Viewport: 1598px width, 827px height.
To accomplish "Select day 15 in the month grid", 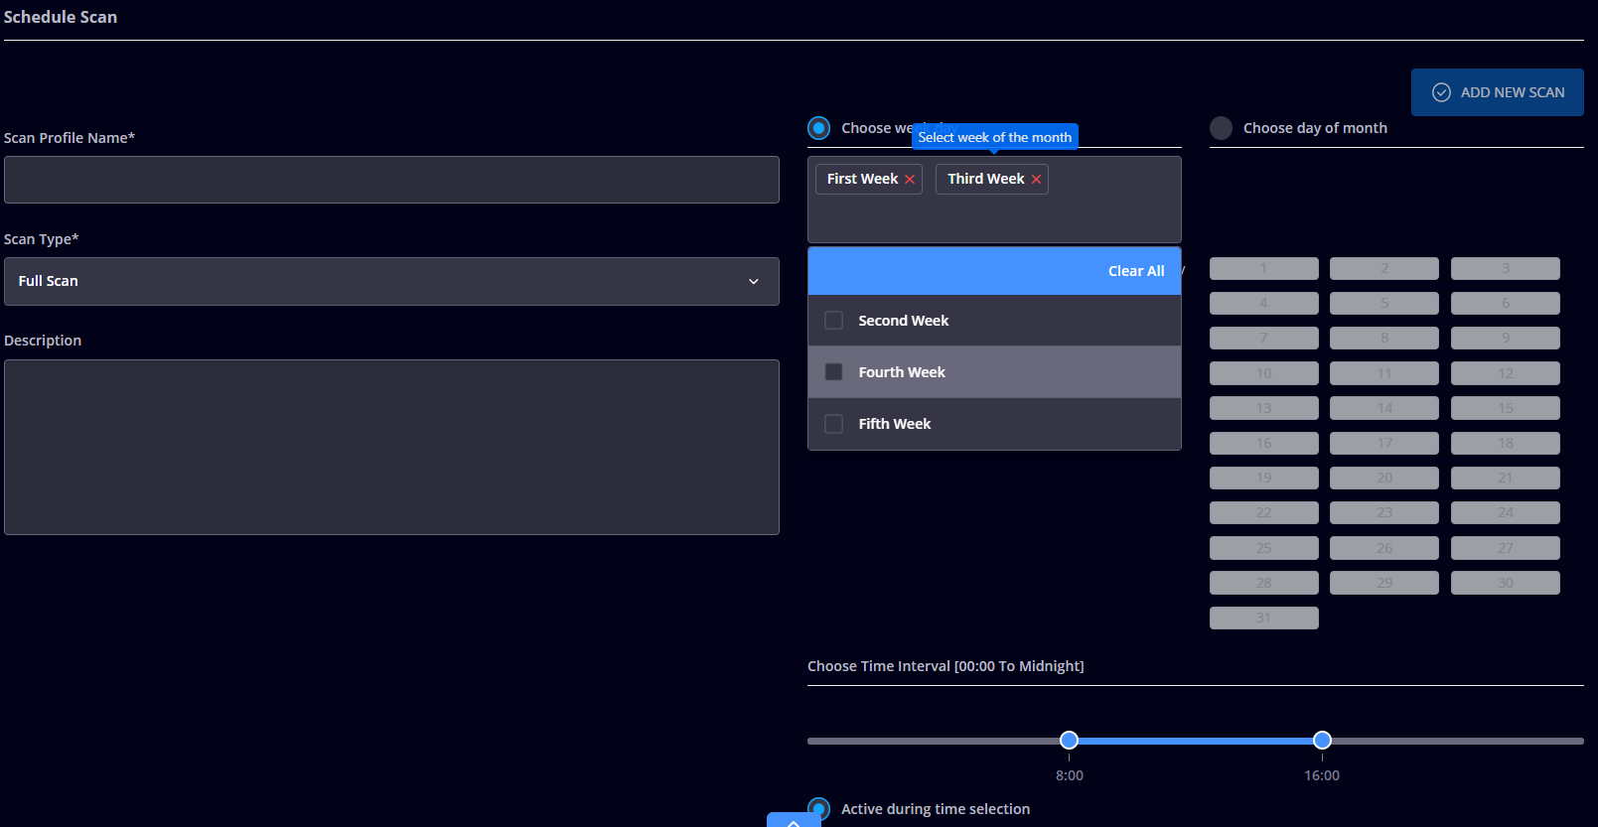I will click(1505, 408).
